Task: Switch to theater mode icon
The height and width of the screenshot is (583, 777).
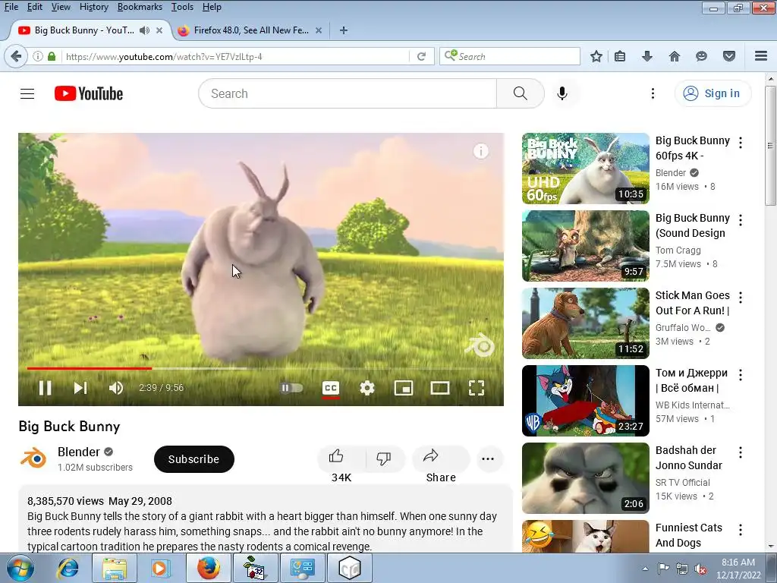Action: click(440, 388)
